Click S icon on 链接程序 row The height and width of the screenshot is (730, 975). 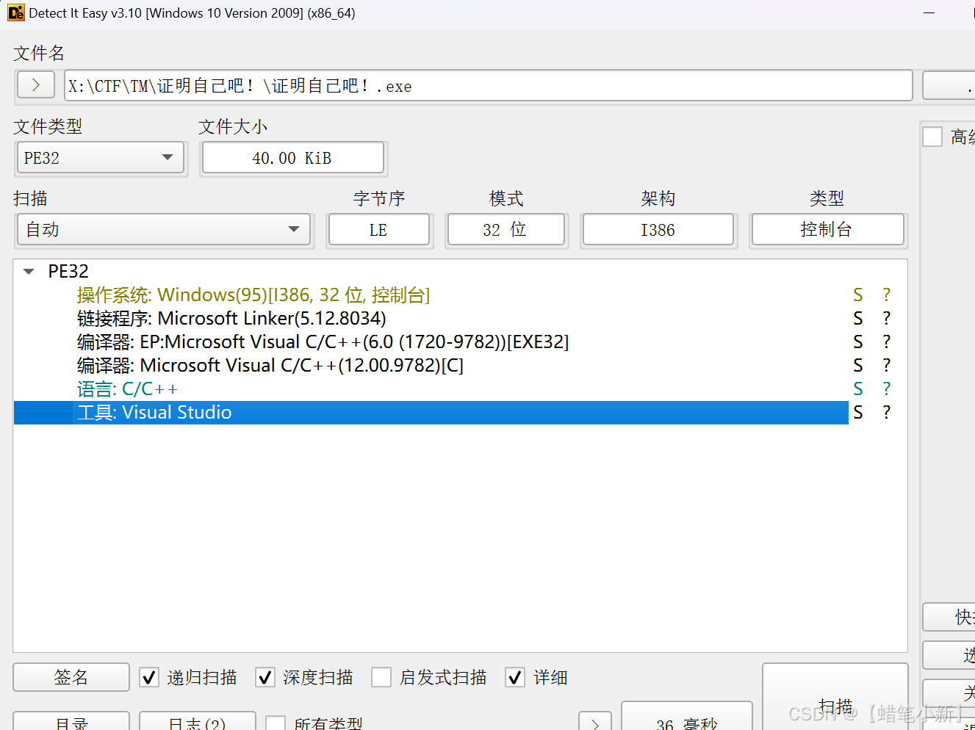pos(857,319)
